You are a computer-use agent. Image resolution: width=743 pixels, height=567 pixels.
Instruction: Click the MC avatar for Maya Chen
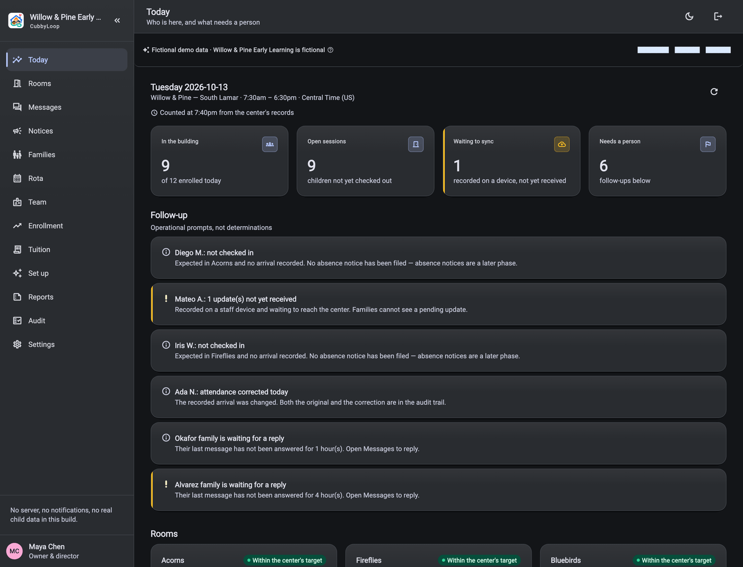(14, 551)
